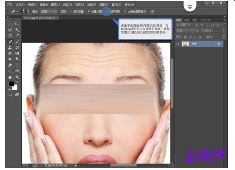Select the Zoom tool in toolbox
235x170 pixels.
17,77
